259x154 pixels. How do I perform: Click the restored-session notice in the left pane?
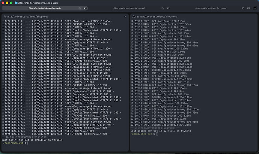26,137
